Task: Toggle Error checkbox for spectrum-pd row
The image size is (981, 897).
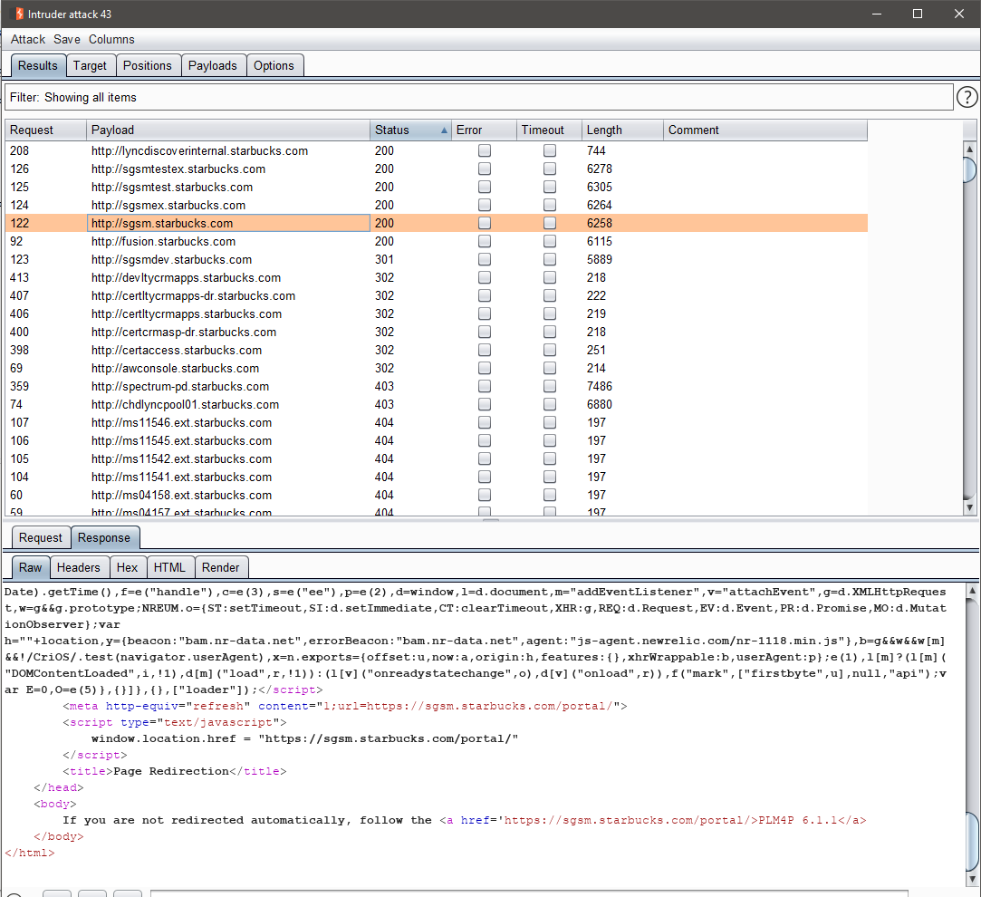Action: click(x=485, y=387)
